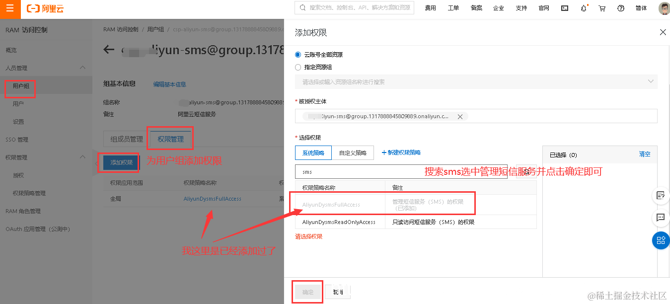Collapse the 权限管理 sidebar section
The width and height of the screenshot is (670, 304).
click(x=82, y=157)
